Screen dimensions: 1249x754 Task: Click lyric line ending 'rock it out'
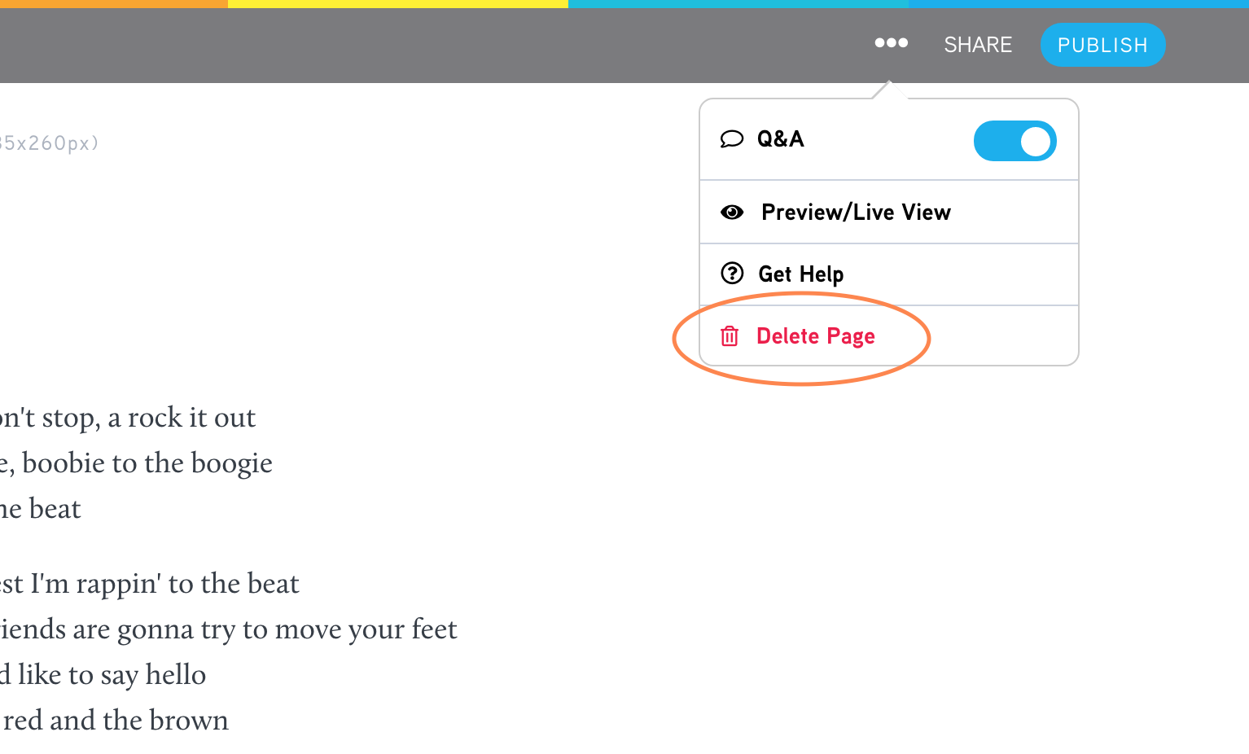click(128, 418)
